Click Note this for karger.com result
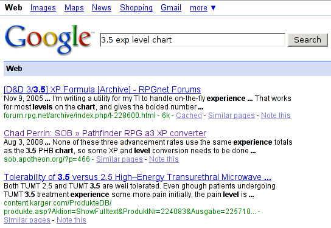The image size is (331, 228). (71, 220)
